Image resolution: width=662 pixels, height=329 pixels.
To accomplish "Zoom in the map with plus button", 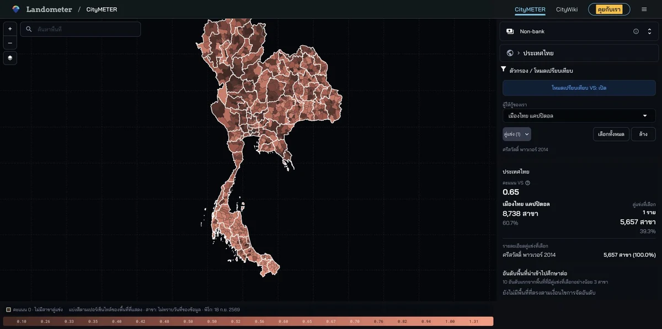I will [10, 29].
